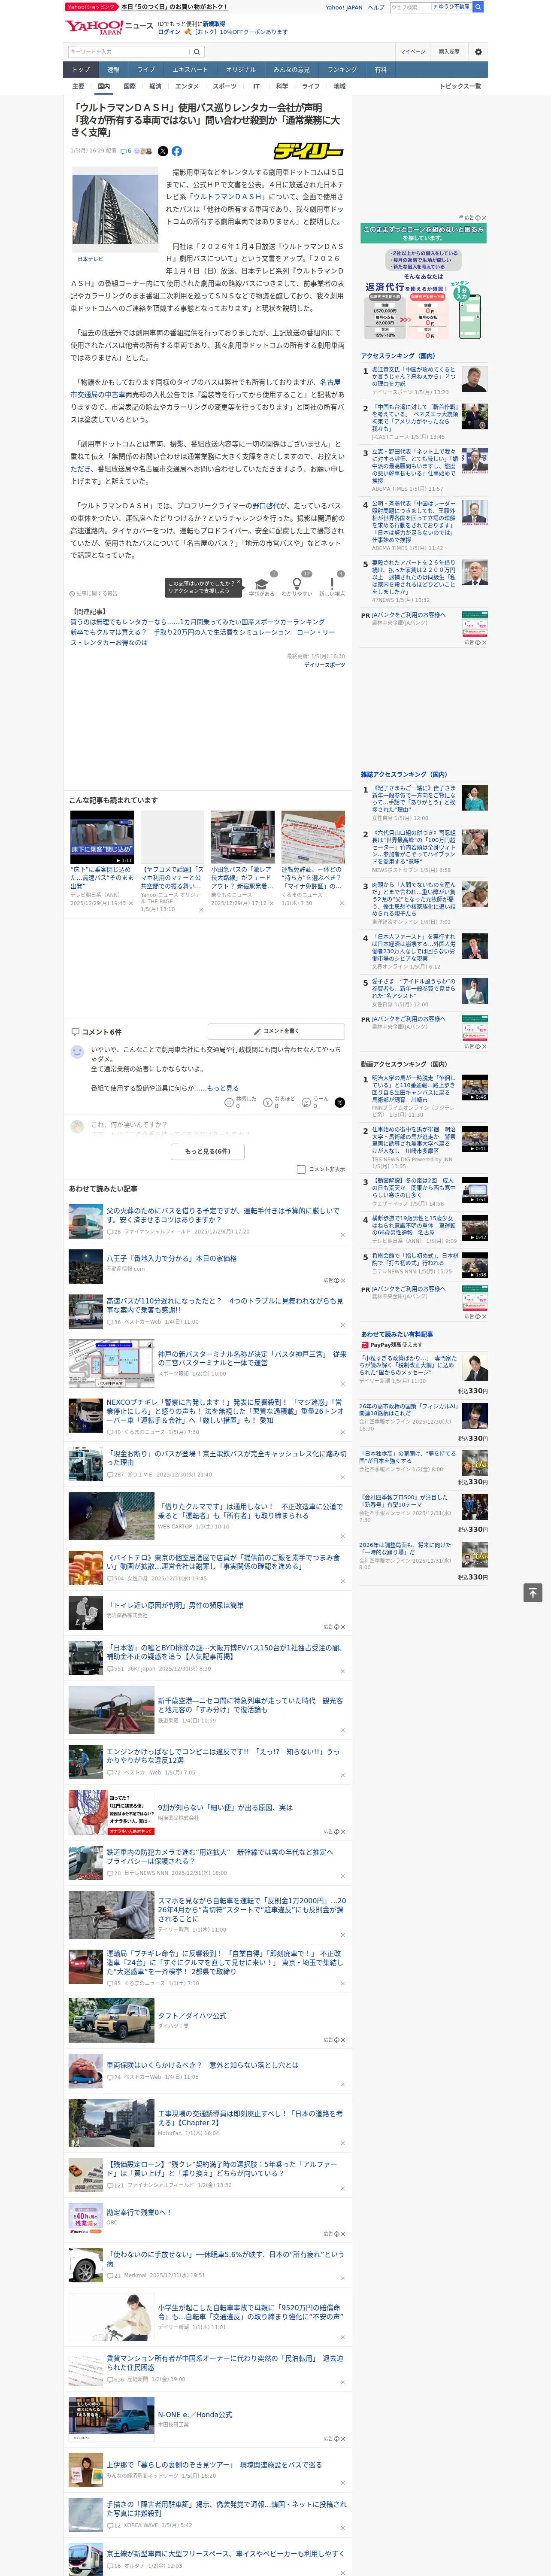Click the header search magnifier button

[197, 52]
